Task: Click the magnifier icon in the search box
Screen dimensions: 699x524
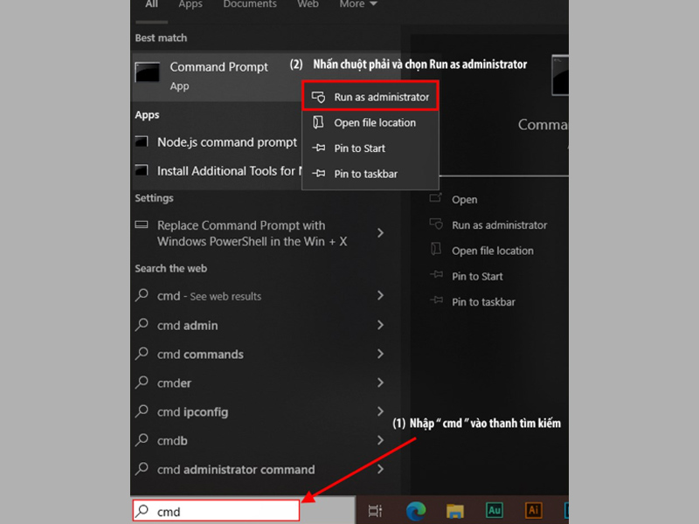Action: coord(142,511)
